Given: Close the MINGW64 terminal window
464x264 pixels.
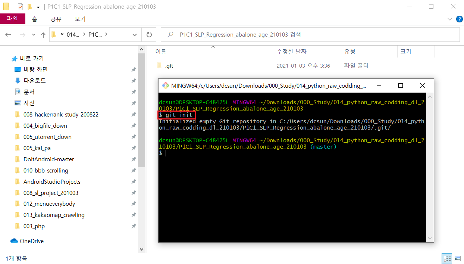Looking at the screenshot, I should pos(422,86).
